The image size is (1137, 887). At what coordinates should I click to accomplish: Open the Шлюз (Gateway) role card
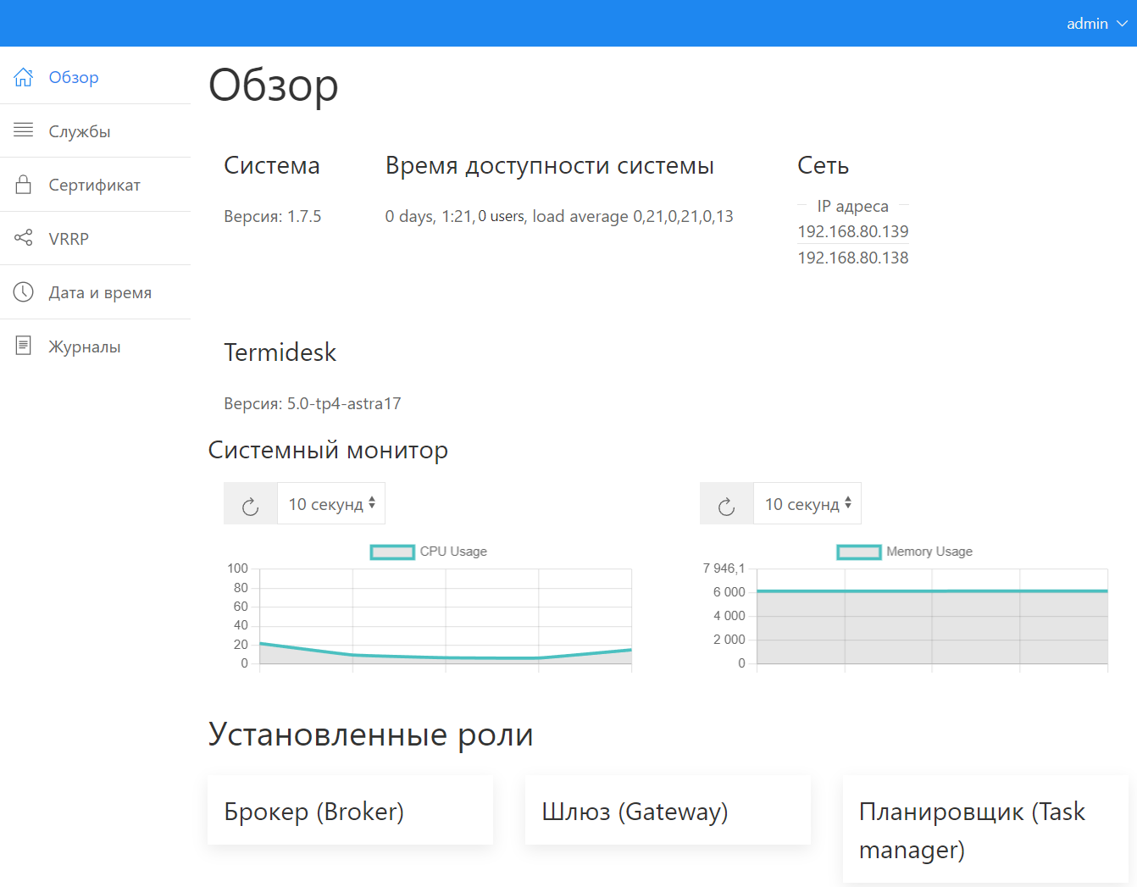[668, 811]
